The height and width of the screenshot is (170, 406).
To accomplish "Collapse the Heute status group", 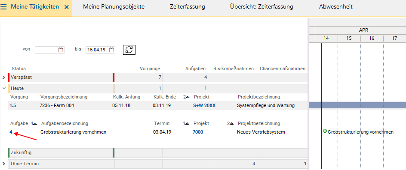I will tap(3, 88).
